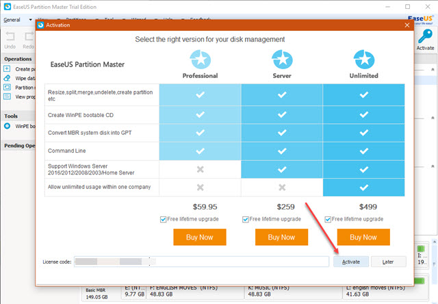Click the Activate key icon in main toolbar
438x304 pixels.
point(426,36)
